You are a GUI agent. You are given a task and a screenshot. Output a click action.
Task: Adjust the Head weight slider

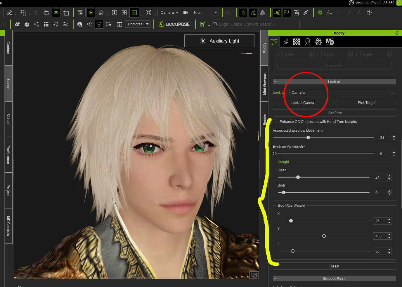[298, 177]
